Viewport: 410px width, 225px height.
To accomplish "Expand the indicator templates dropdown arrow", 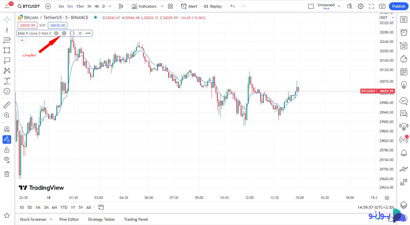I will pyautogui.click(x=162, y=6).
